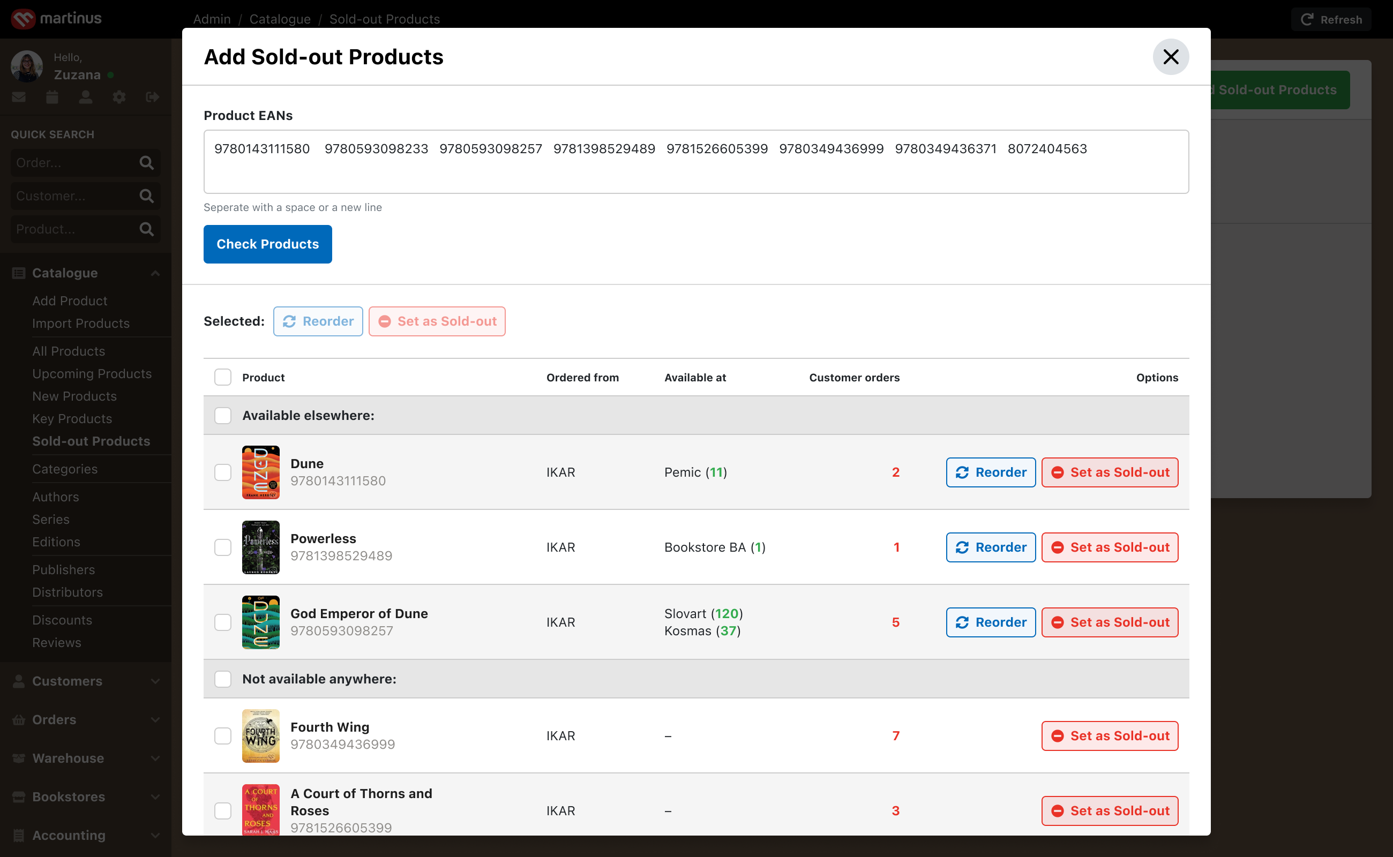Image resolution: width=1393 pixels, height=857 pixels.
Task: Expand the Warehouse sidebar section
Action: pos(155,758)
